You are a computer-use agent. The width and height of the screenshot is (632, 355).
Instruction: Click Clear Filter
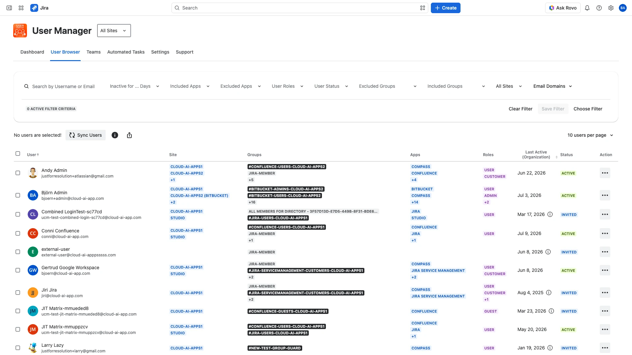click(520, 109)
